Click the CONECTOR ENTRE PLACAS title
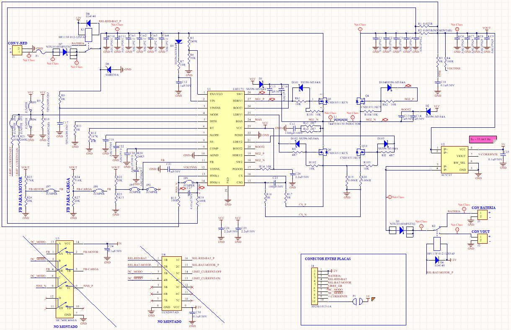511x330 pixels. [x=328, y=259]
